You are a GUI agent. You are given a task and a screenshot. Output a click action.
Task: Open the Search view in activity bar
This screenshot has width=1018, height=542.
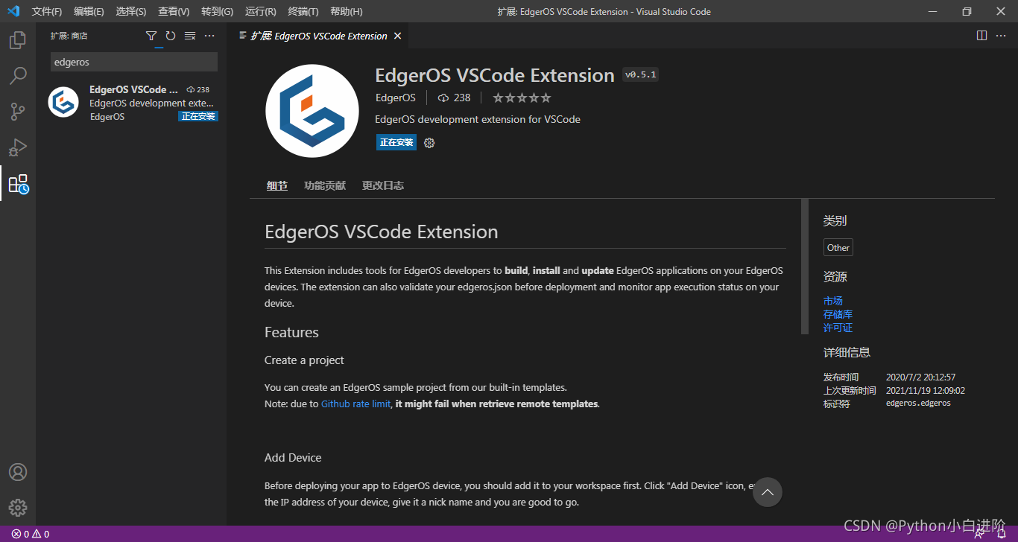click(x=18, y=76)
